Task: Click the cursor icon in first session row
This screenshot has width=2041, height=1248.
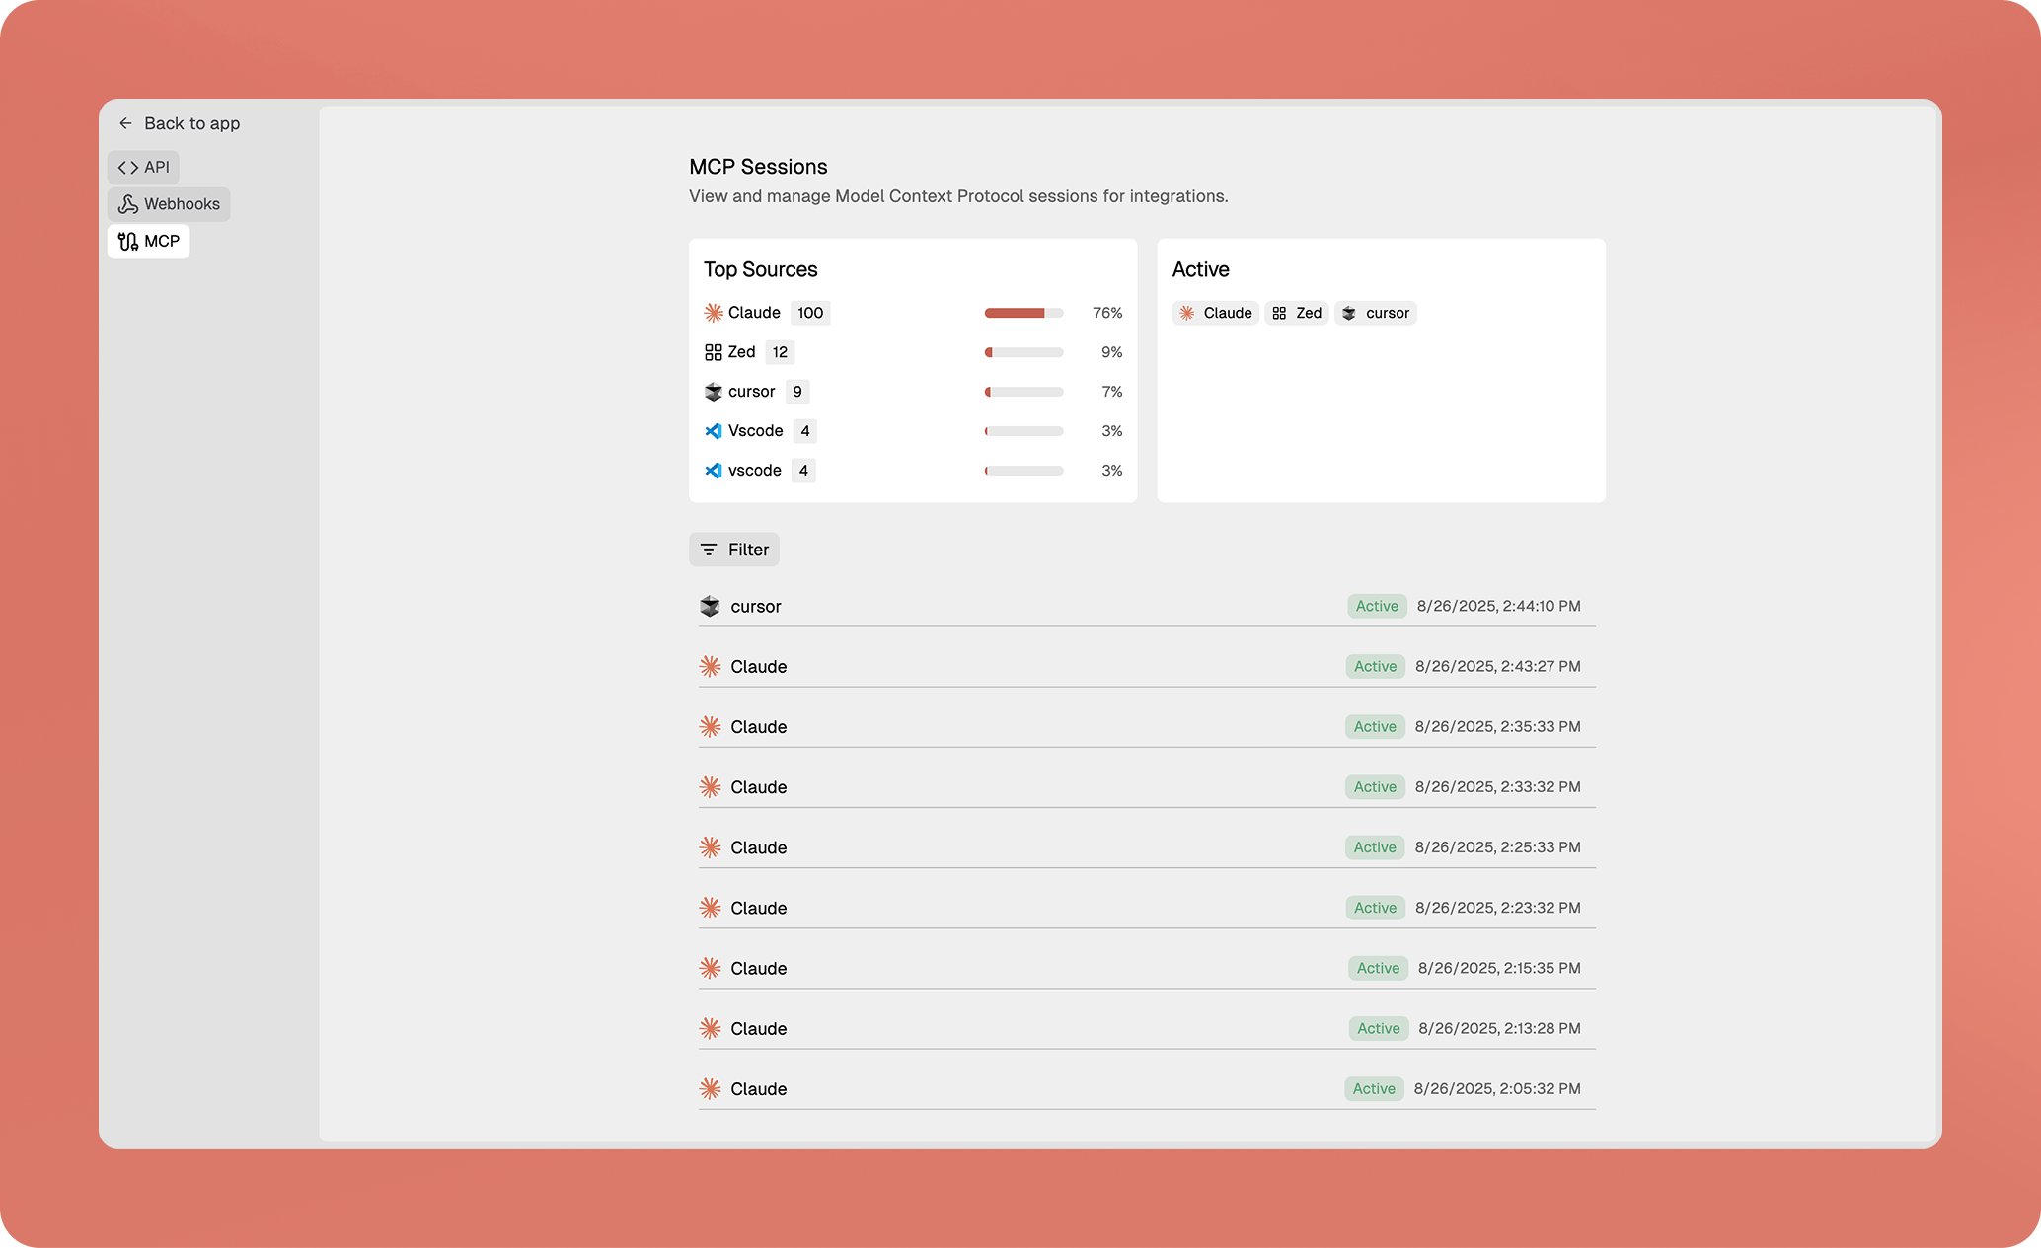Action: (711, 606)
